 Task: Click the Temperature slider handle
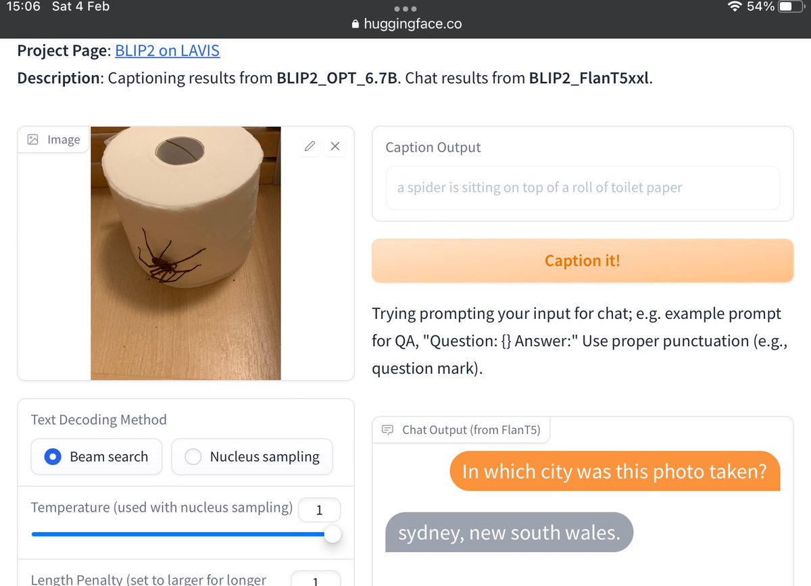coord(333,534)
